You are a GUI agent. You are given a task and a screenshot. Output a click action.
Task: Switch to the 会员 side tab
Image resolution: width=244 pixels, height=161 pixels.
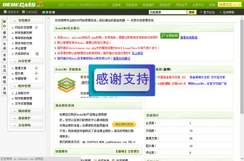(5, 68)
